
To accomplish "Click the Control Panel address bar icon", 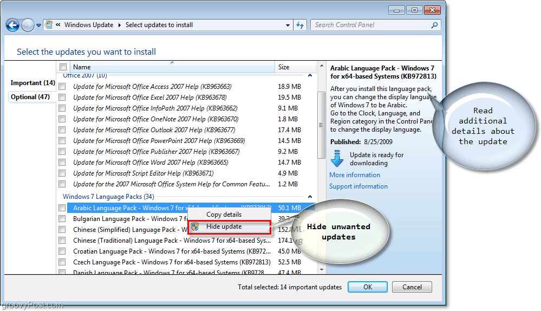I will [49, 25].
